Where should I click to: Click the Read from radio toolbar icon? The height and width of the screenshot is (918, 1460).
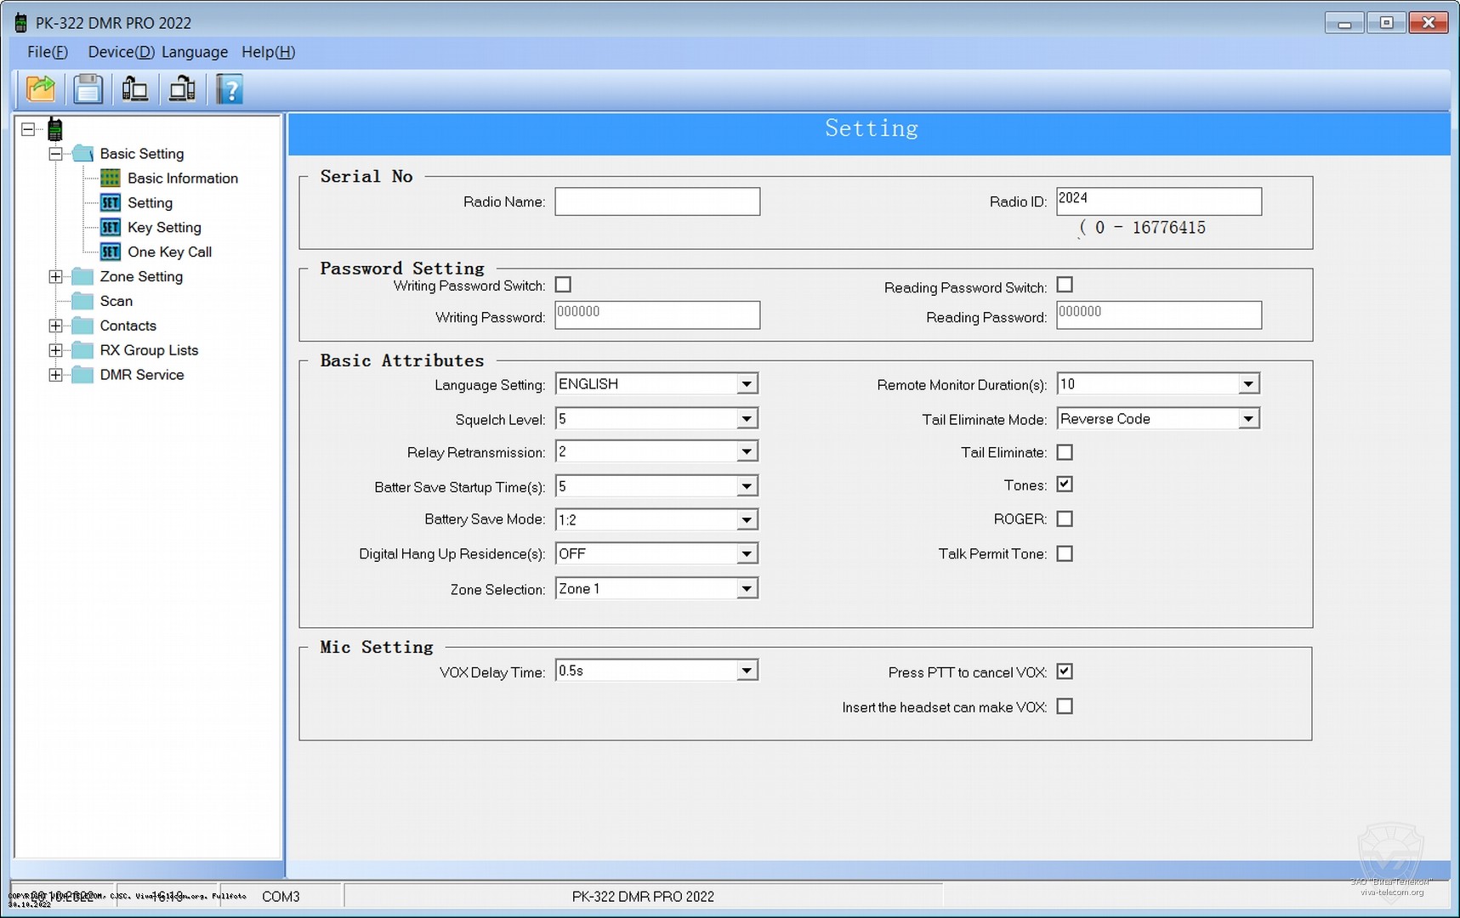135,89
